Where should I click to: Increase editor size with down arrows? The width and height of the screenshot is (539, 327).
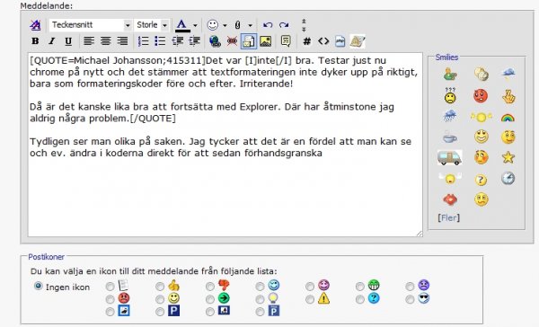304,30
